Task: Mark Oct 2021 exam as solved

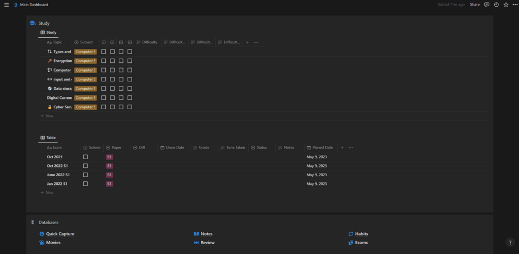Action: [x=85, y=157]
